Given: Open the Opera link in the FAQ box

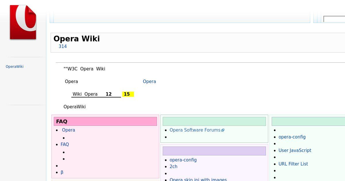Looking at the screenshot, I should click(x=68, y=130).
